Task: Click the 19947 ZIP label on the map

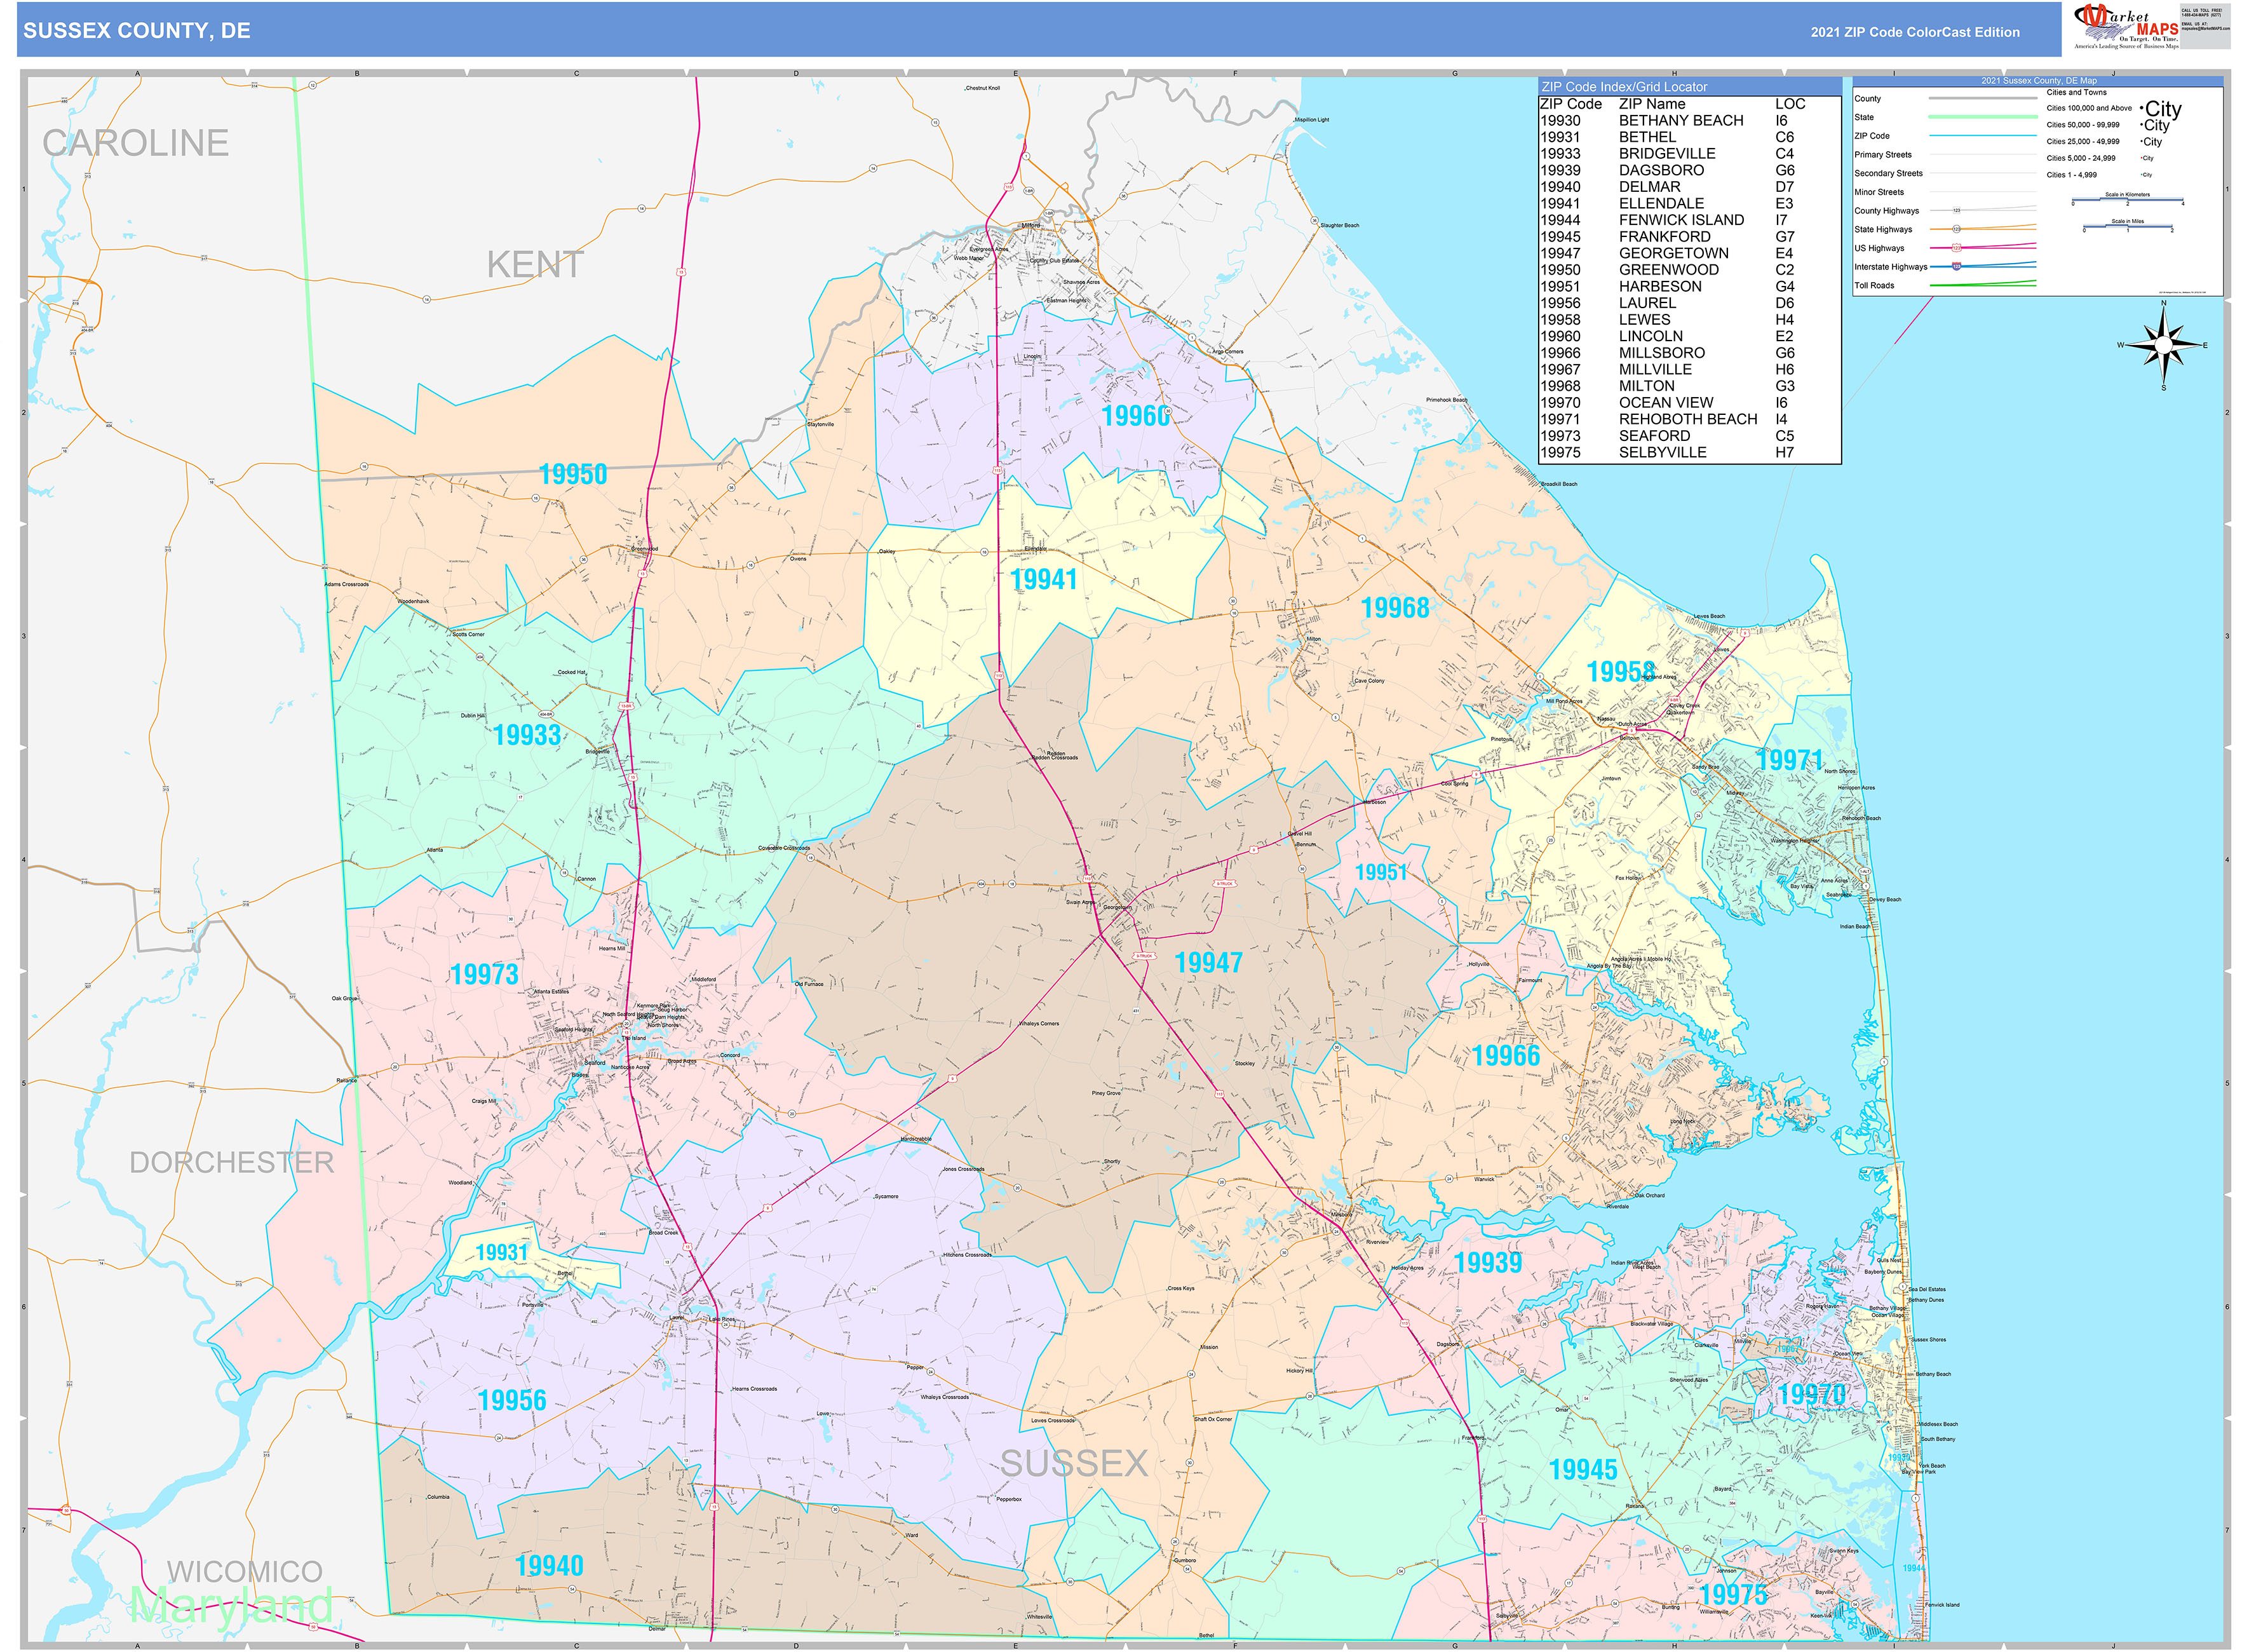Action: click(1208, 962)
